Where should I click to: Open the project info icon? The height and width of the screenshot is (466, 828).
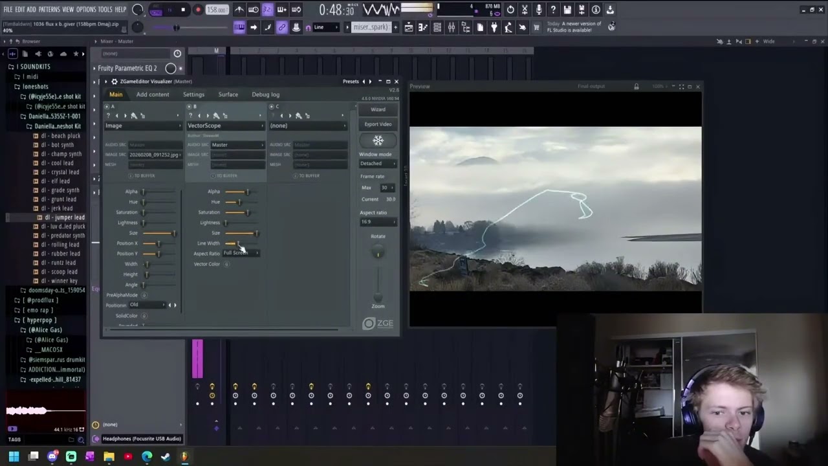(596, 10)
